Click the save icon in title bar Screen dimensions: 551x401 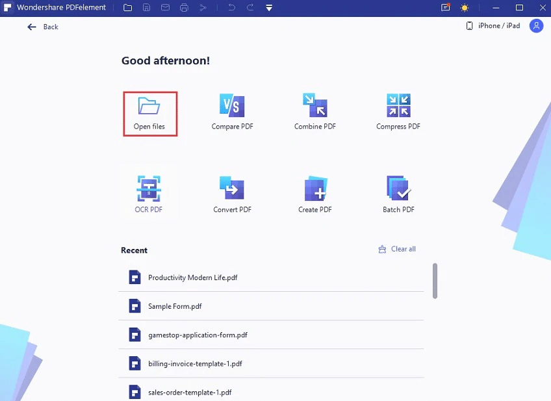[x=147, y=7]
